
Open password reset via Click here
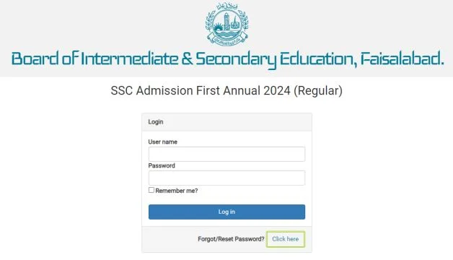(x=286, y=239)
